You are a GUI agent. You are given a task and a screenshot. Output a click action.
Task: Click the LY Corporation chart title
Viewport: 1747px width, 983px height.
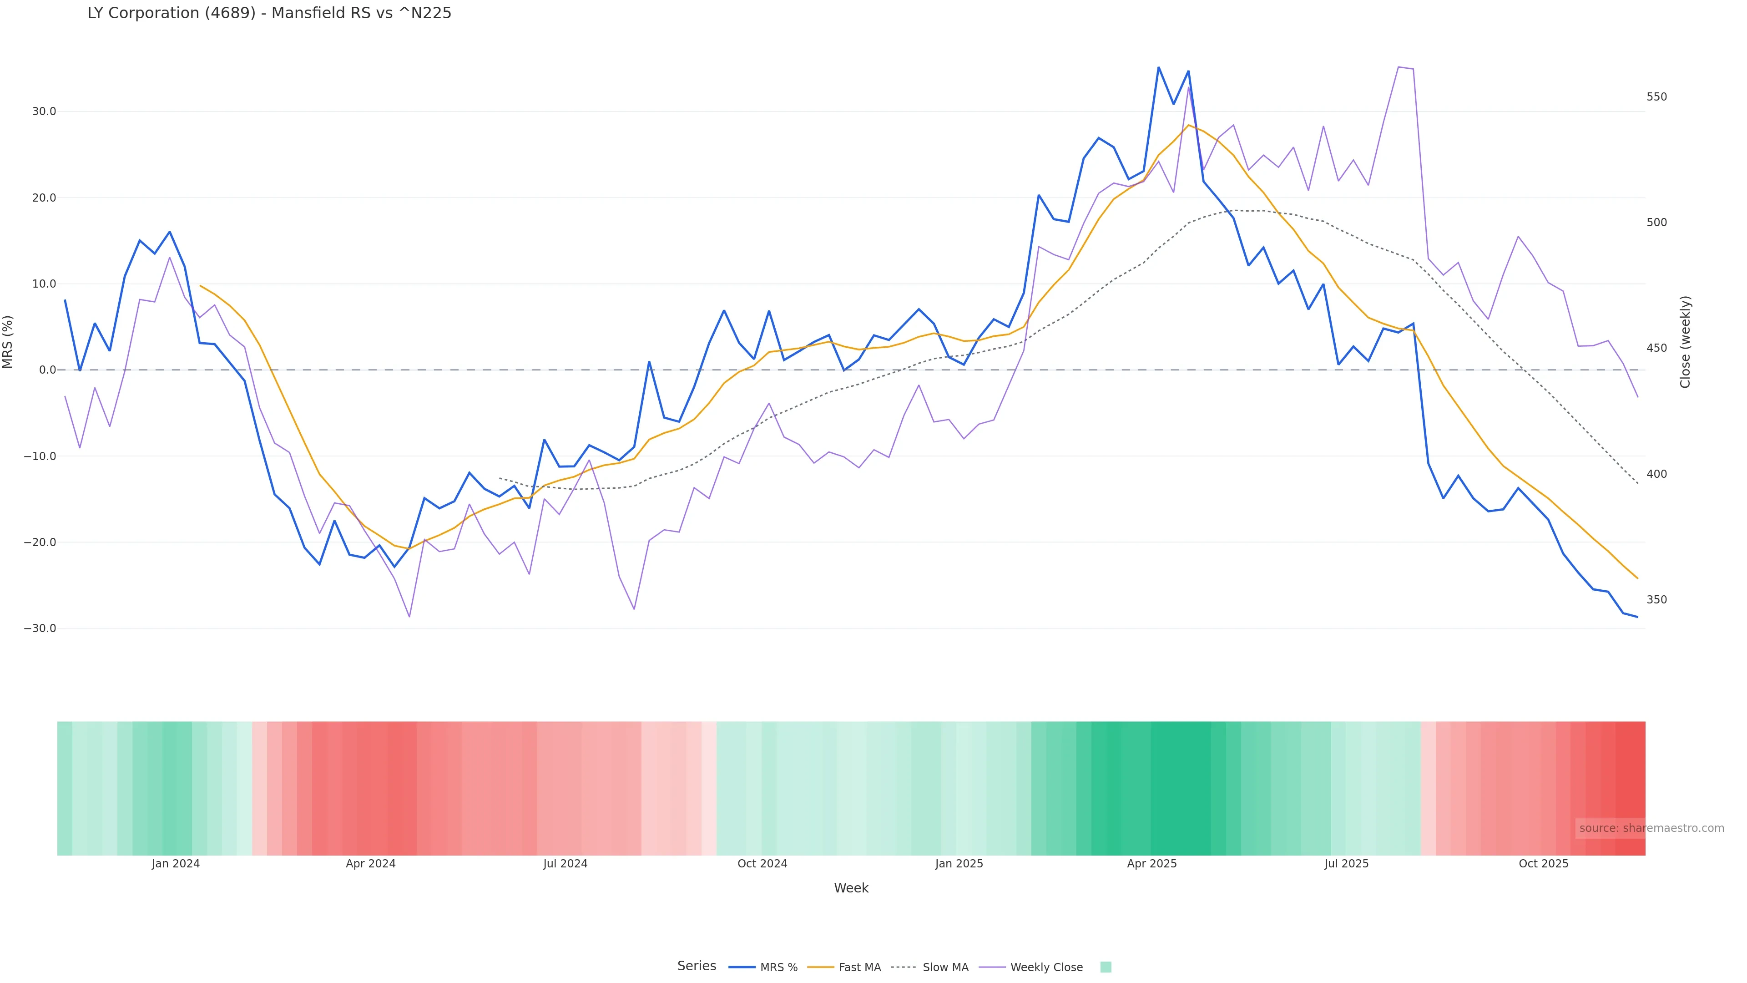pyautogui.click(x=269, y=14)
